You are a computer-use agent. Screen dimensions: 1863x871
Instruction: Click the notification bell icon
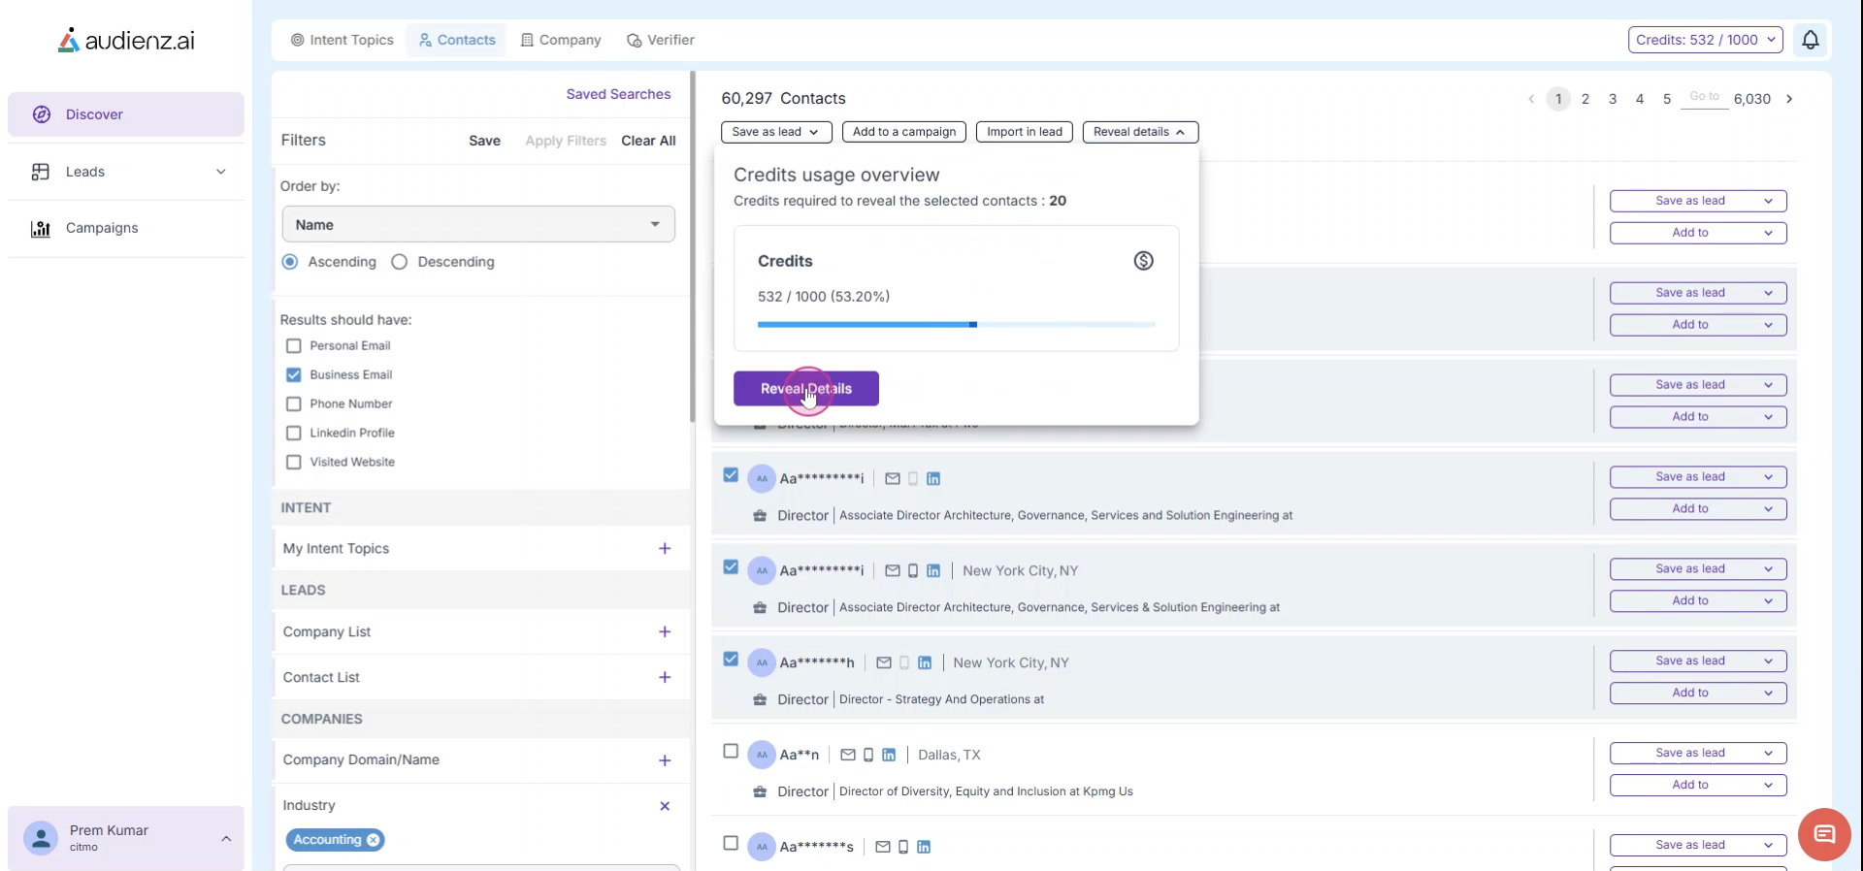tap(1810, 40)
